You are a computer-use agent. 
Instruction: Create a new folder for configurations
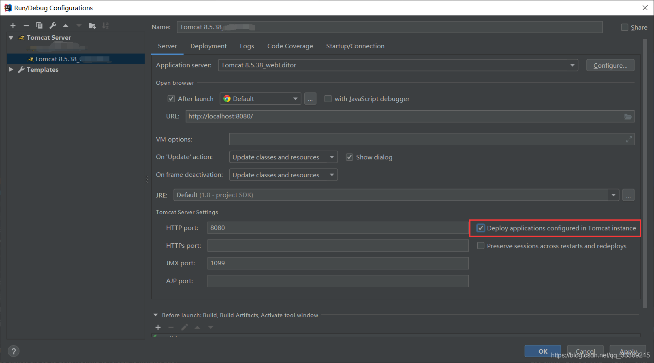[x=92, y=26]
